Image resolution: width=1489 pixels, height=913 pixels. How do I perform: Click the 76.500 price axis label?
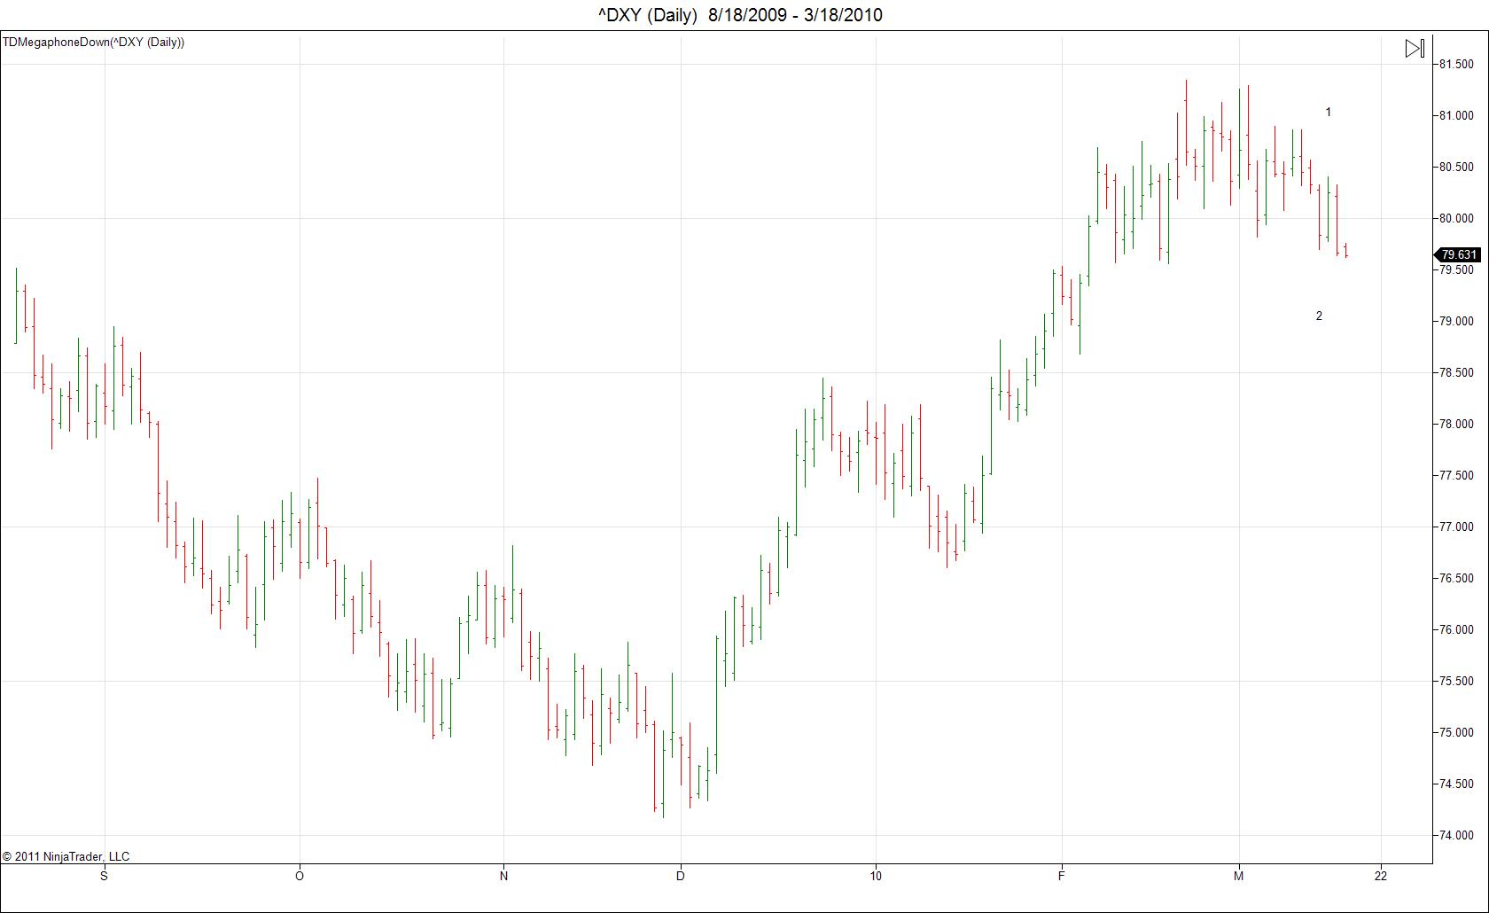click(x=1456, y=578)
